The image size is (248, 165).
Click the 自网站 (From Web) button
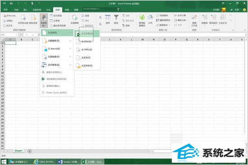click(x=8, y=21)
